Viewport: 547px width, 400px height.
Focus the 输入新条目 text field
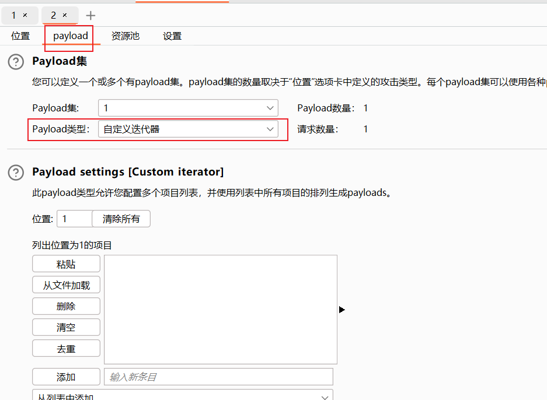pyautogui.click(x=218, y=377)
